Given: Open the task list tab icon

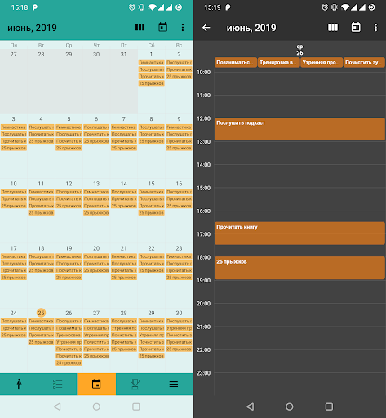Looking at the screenshot, I should click(x=58, y=384).
